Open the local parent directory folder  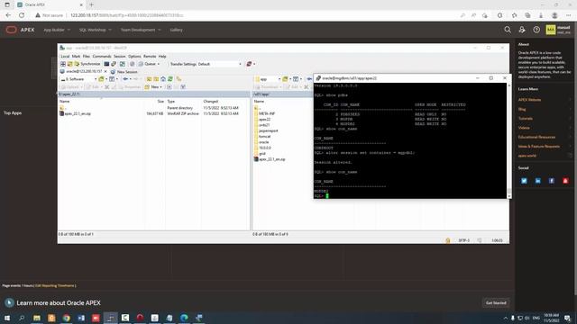pos(62,108)
